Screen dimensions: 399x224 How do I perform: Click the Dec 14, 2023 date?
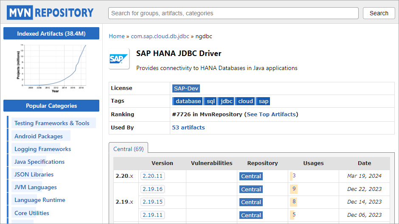[364, 202]
